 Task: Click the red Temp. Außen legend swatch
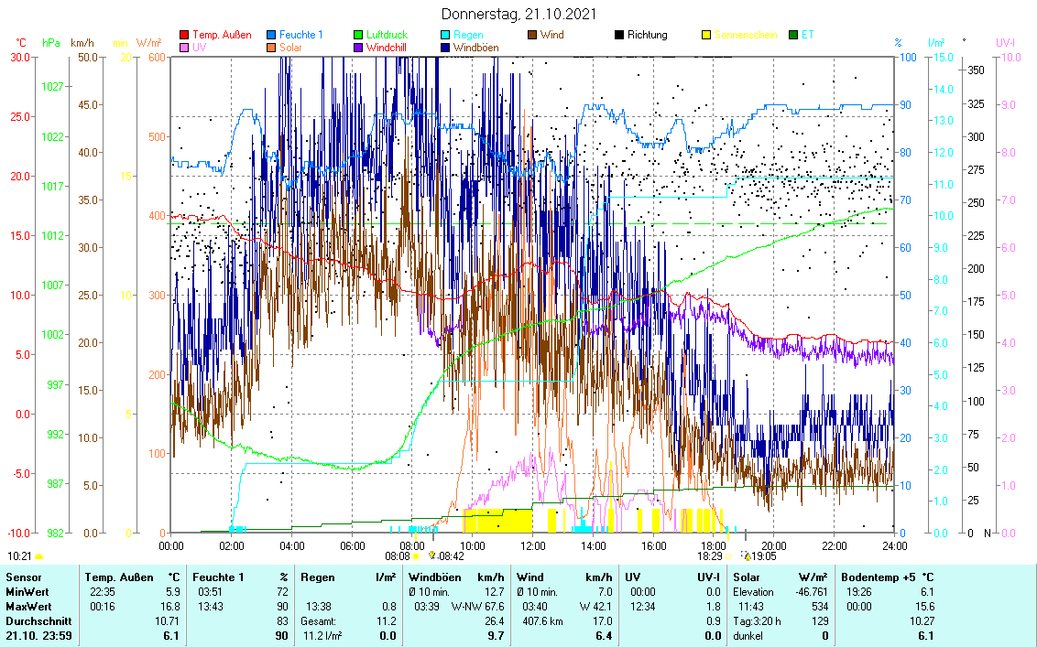point(184,35)
